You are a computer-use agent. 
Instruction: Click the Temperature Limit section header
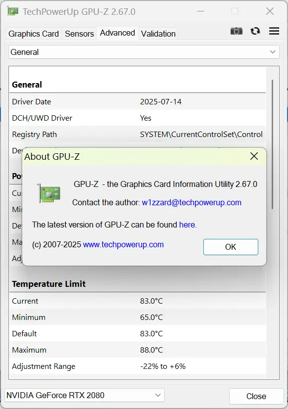point(48,284)
